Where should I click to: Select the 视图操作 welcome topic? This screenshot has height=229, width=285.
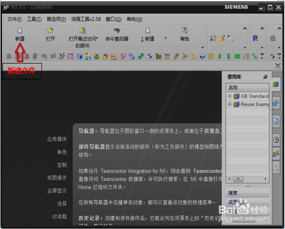[x=57, y=177]
